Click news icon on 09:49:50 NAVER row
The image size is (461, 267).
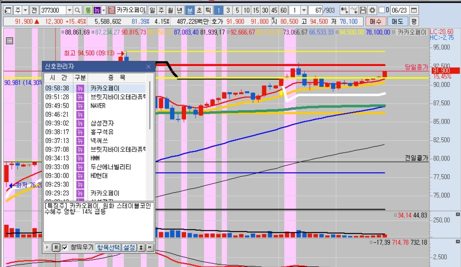click(80, 106)
